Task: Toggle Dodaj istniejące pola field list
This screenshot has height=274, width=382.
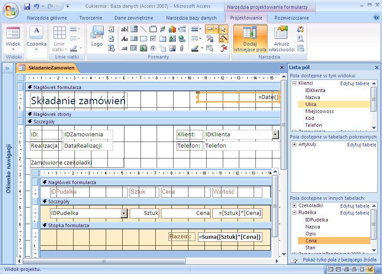Action: click(250, 39)
